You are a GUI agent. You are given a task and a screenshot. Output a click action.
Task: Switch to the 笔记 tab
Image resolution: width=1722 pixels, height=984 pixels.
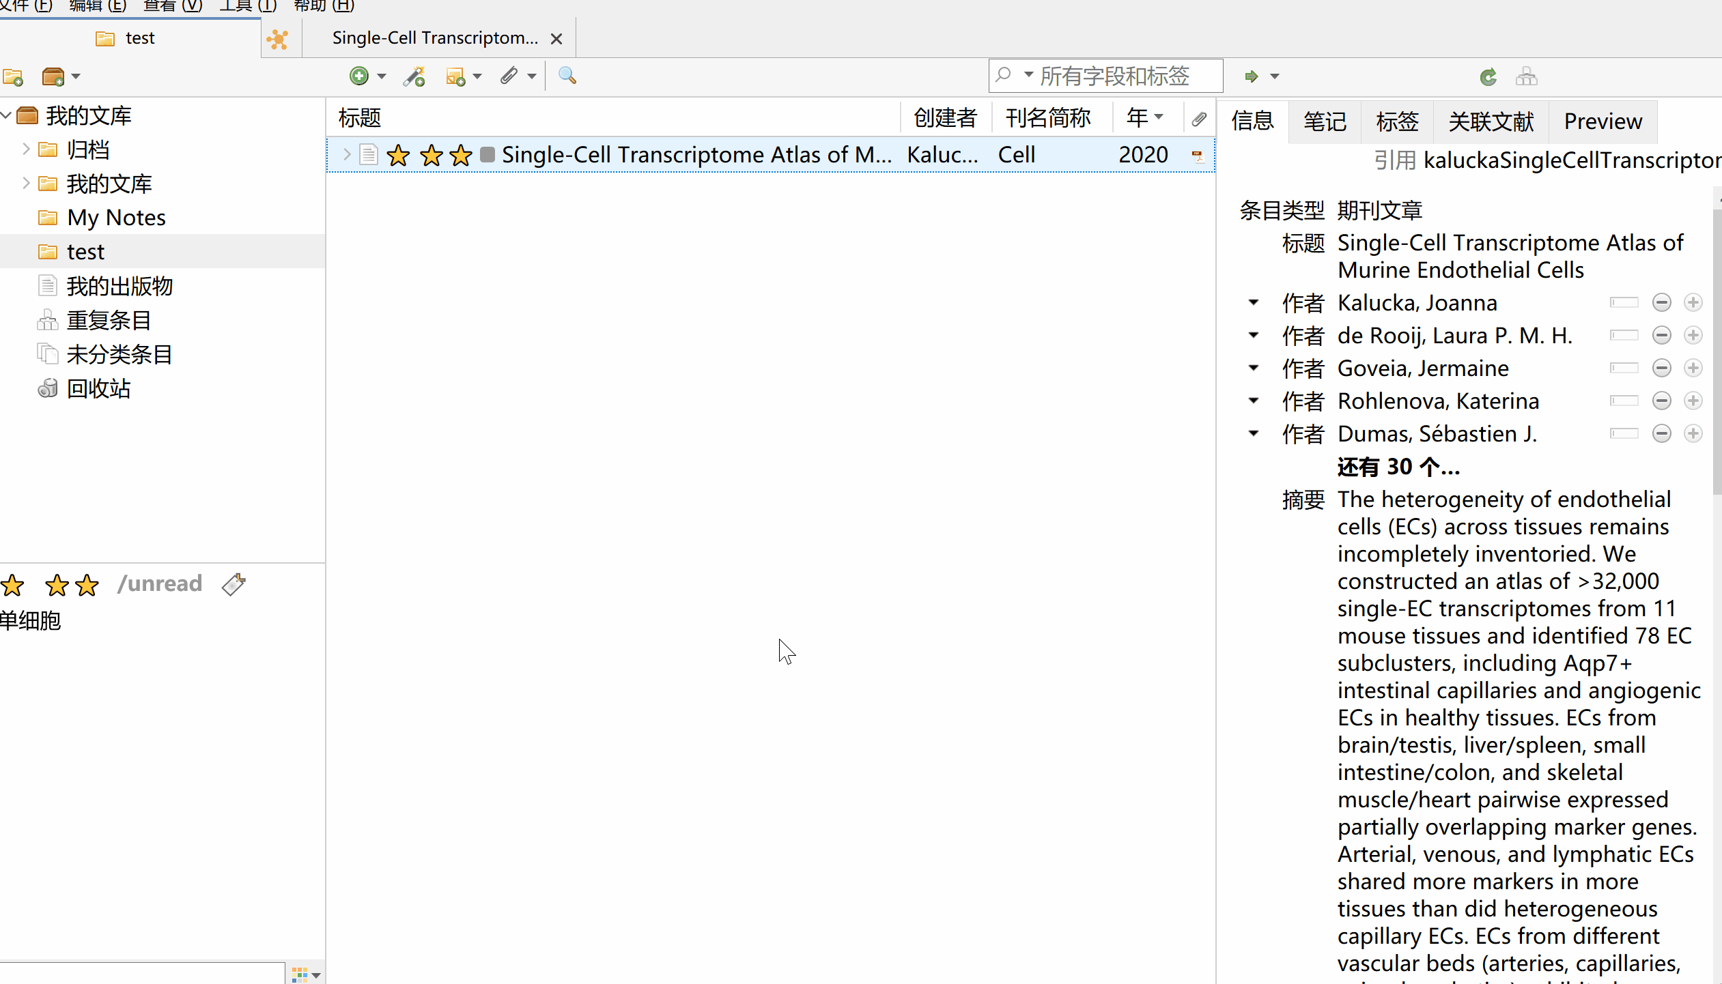[1324, 121]
